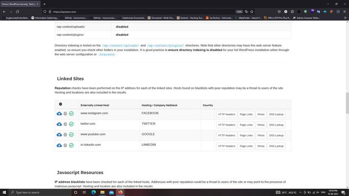The width and height of the screenshot is (349, 196).
Task: Open Task View on the taskbar
Action: click(84, 192)
